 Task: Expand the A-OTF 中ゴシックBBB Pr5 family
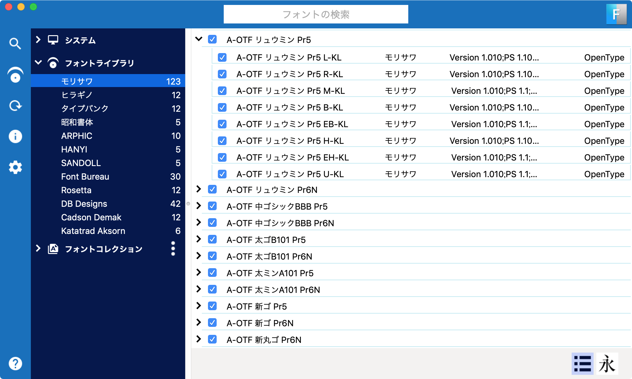pos(199,206)
